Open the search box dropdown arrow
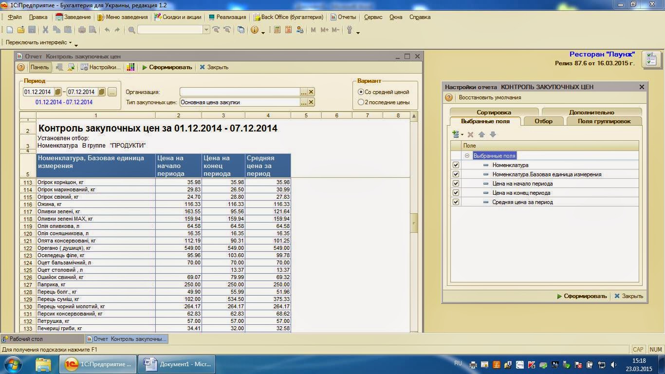 point(206,30)
